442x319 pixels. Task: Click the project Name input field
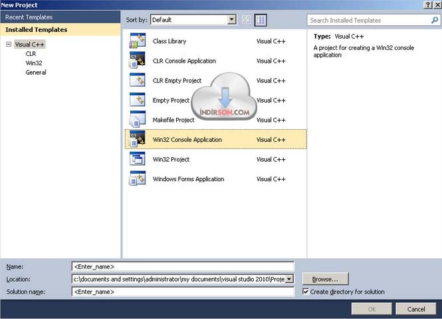[183, 266]
